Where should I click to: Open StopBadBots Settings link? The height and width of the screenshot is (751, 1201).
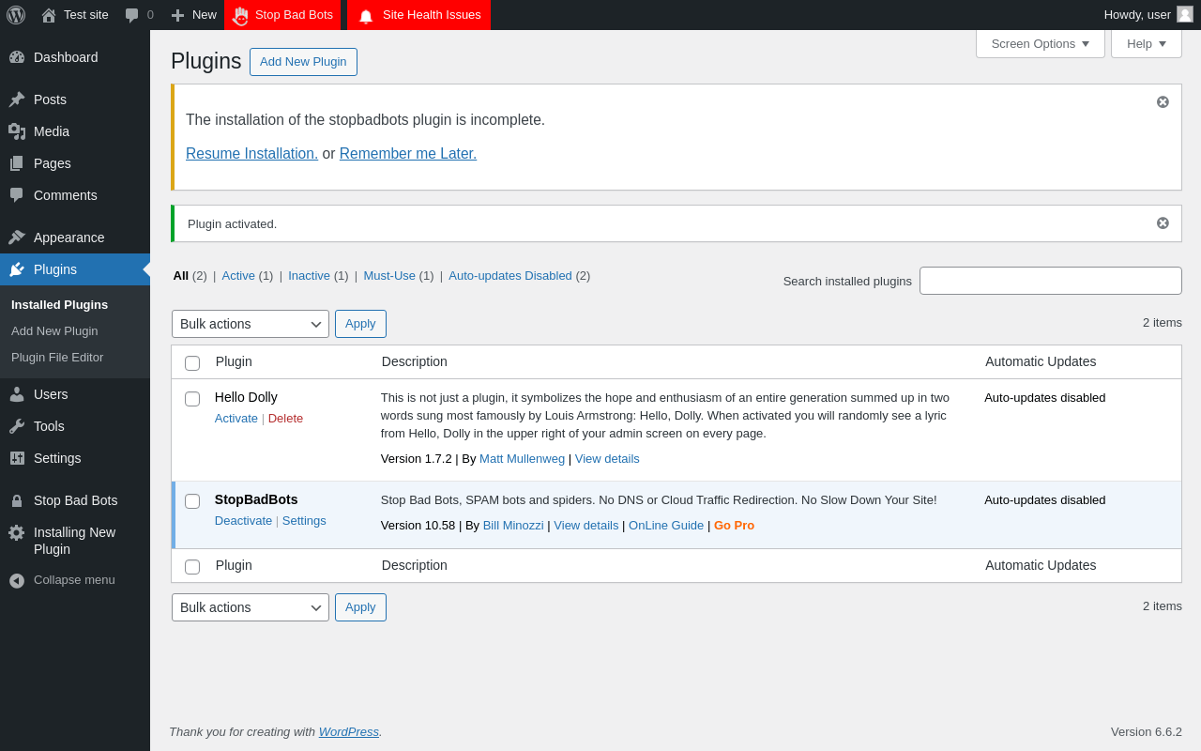304,520
